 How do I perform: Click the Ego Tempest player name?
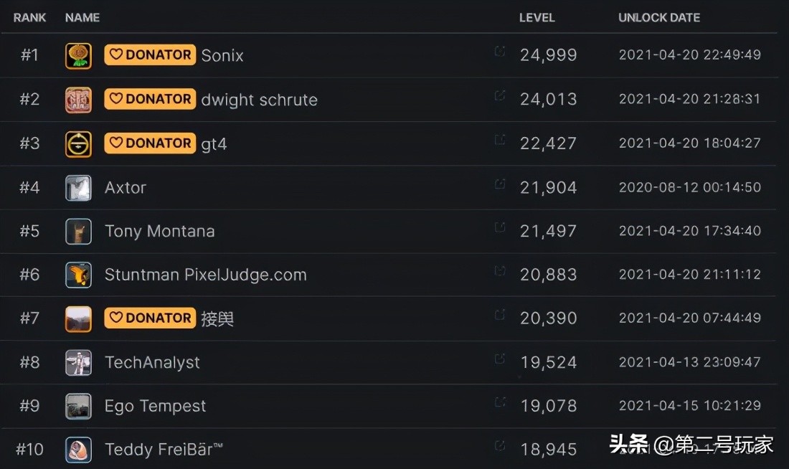pos(155,407)
